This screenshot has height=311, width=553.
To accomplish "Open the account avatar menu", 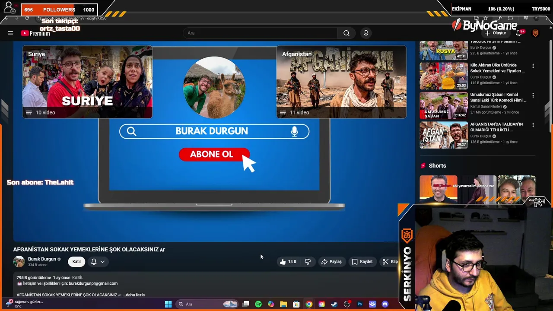I will [x=535, y=33].
